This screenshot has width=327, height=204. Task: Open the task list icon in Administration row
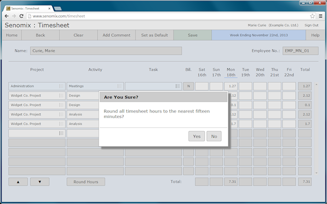pyautogui.click(x=178, y=86)
